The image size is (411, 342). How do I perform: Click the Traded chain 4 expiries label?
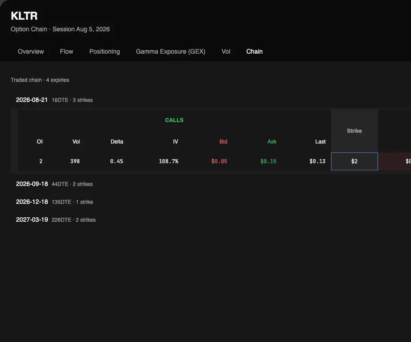40,80
